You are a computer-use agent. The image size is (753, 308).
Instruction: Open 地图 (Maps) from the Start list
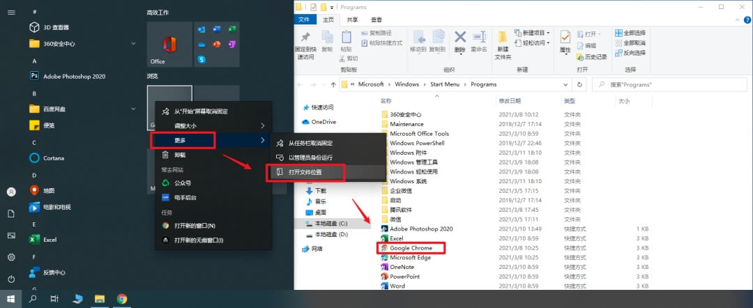[x=43, y=190]
